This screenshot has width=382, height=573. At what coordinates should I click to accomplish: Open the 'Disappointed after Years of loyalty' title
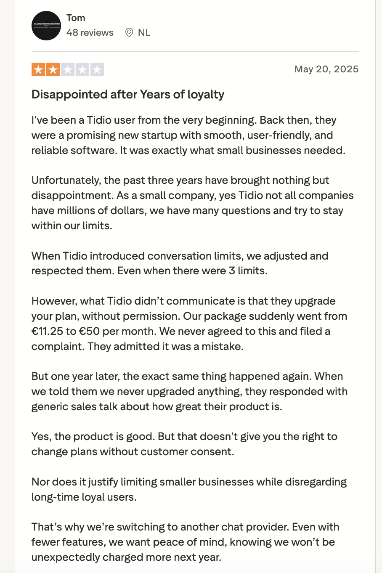(x=128, y=94)
